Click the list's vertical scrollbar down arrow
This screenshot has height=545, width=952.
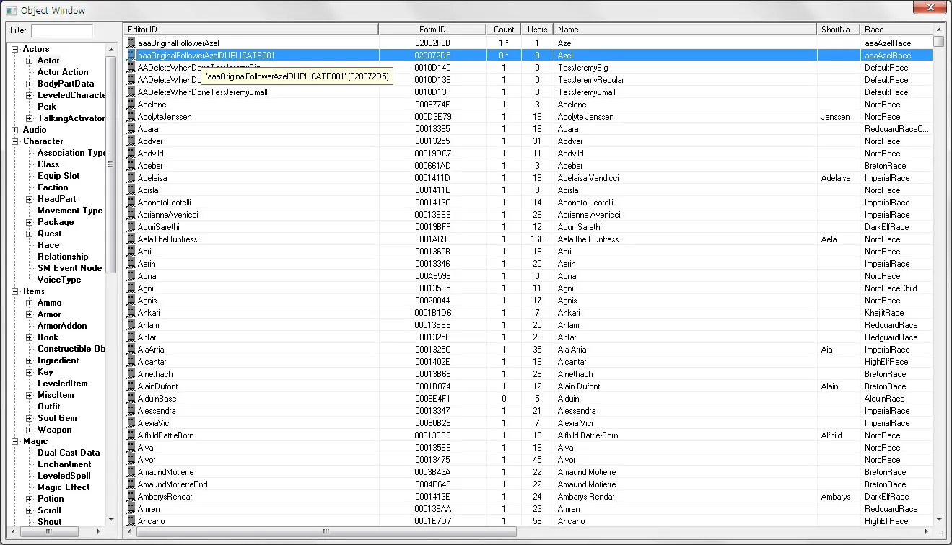click(938, 519)
